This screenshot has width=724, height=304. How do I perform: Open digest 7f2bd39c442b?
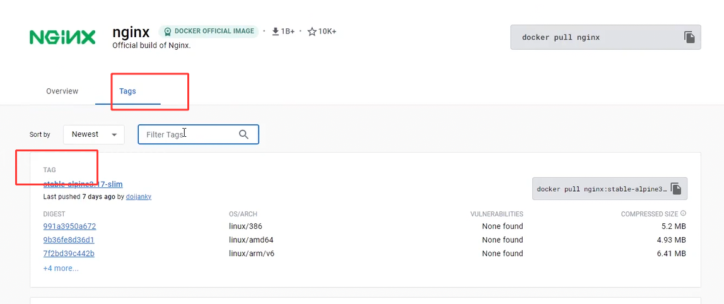point(69,253)
